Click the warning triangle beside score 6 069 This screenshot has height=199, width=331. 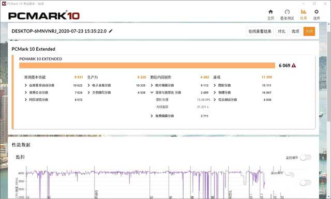pyautogui.click(x=294, y=66)
